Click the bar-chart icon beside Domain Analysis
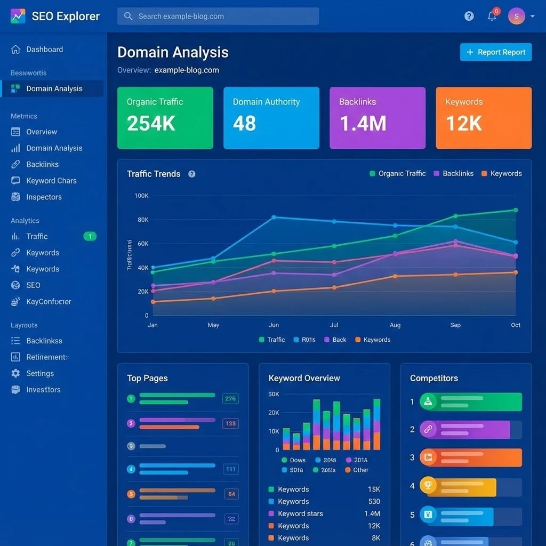Viewport: 546px width, 546px height. (15, 148)
